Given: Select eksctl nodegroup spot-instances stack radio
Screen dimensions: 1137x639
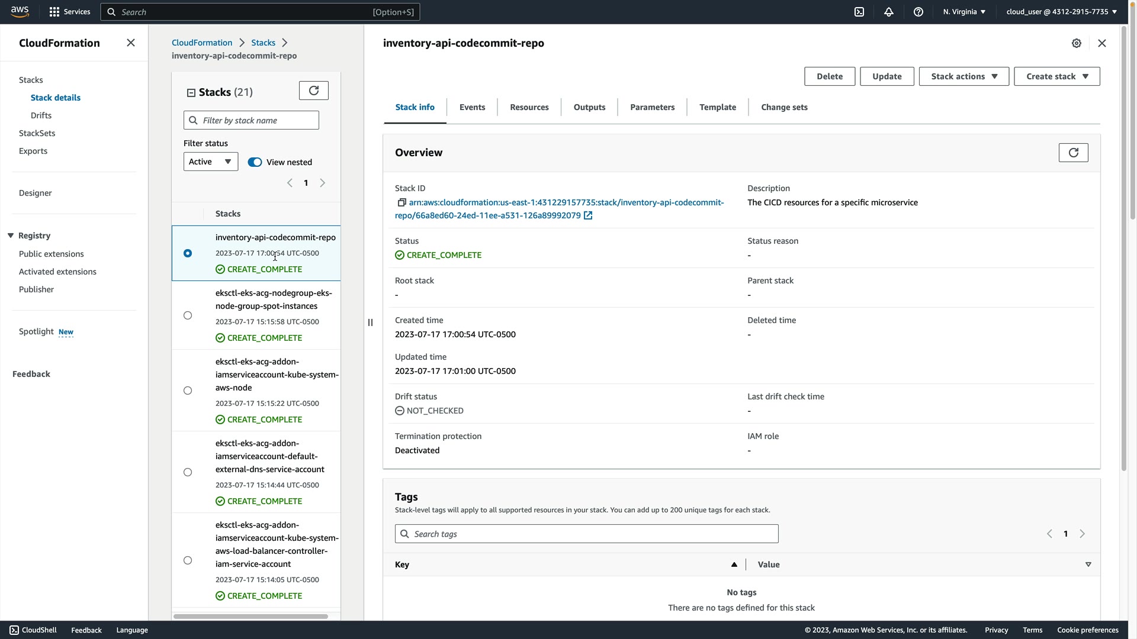Looking at the screenshot, I should click(188, 315).
